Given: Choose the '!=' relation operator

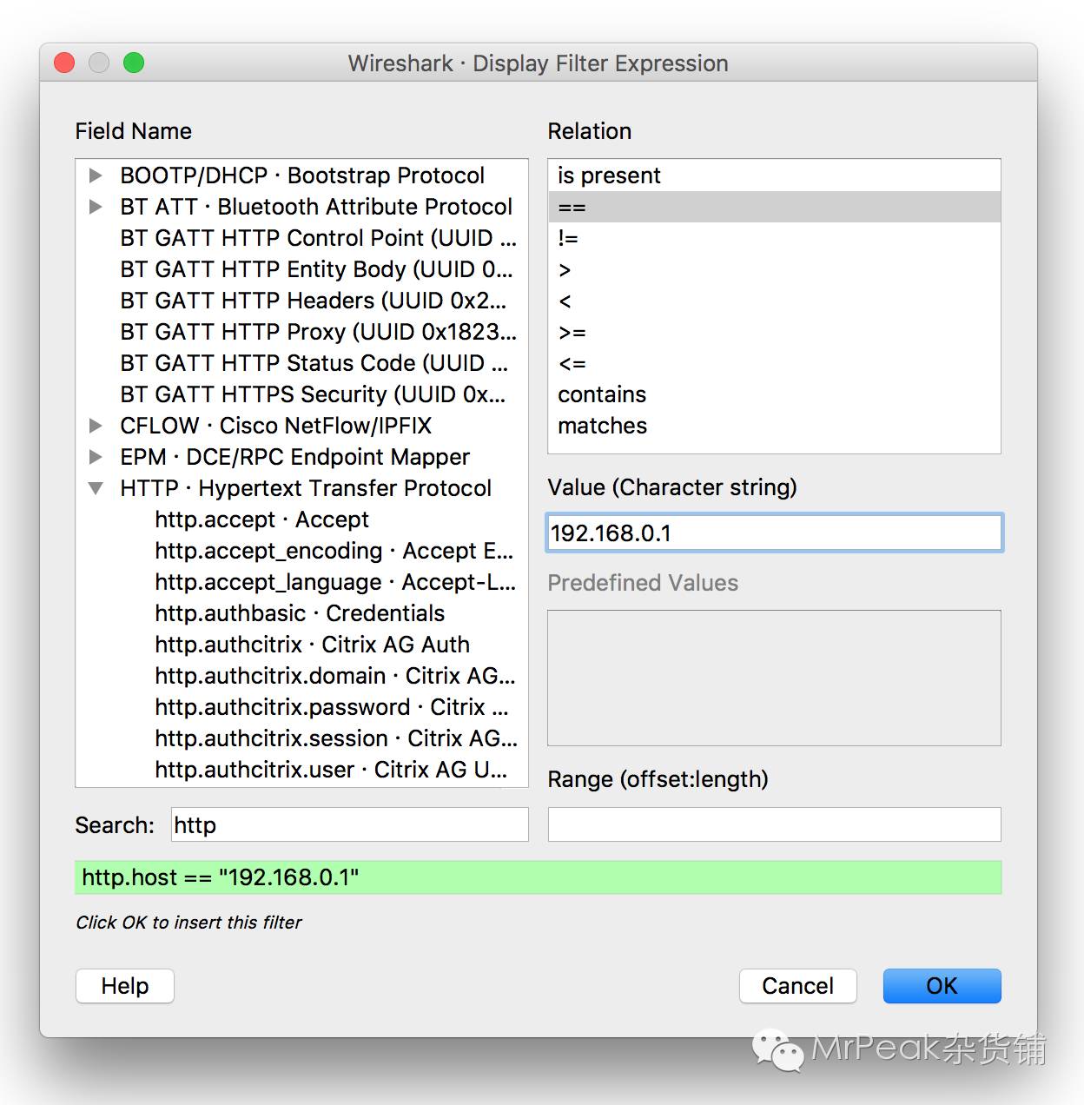Looking at the screenshot, I should coord(568,238).
